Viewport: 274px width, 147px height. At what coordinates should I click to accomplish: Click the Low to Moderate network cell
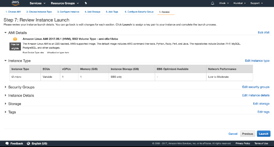[229, 77]
